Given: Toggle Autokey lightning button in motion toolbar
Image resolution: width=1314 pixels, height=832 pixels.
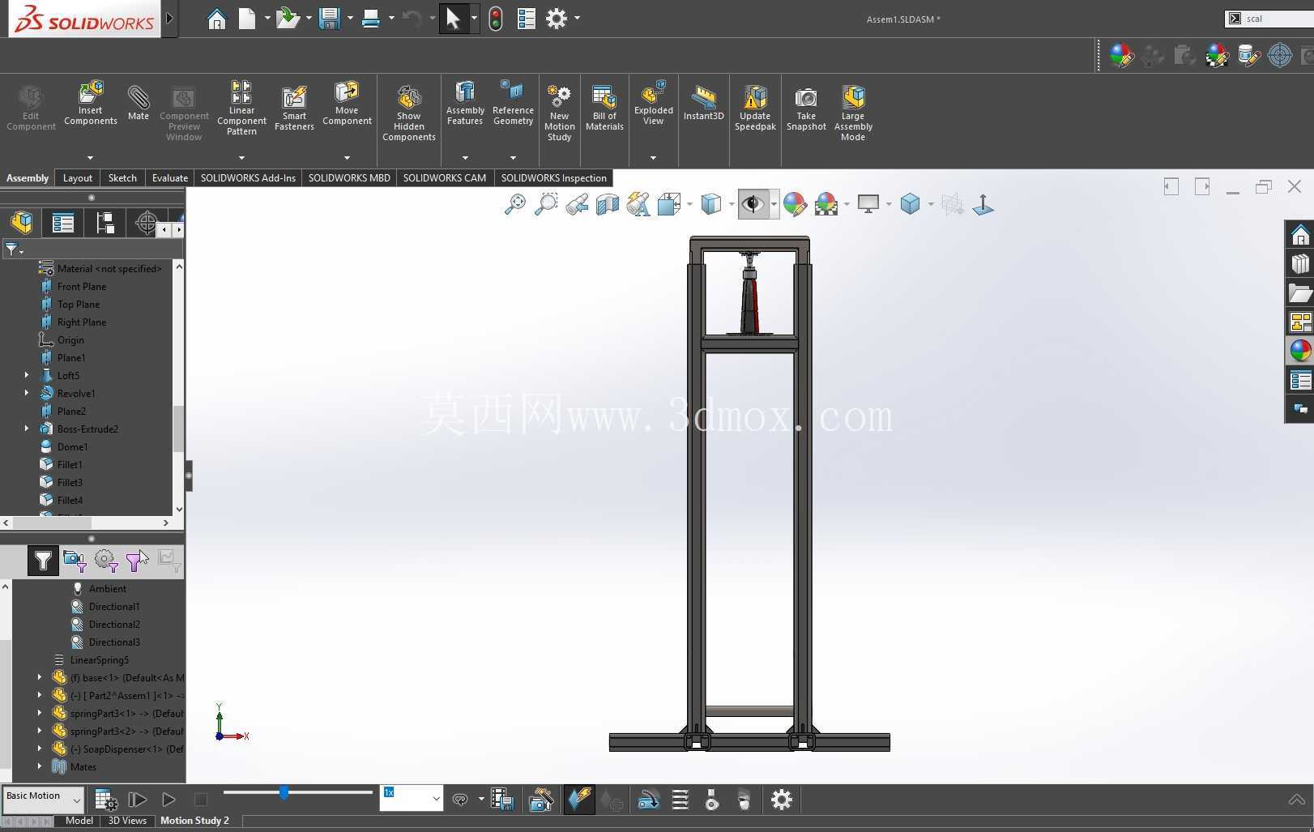Looking at the screenshot, I should point(579,800).
